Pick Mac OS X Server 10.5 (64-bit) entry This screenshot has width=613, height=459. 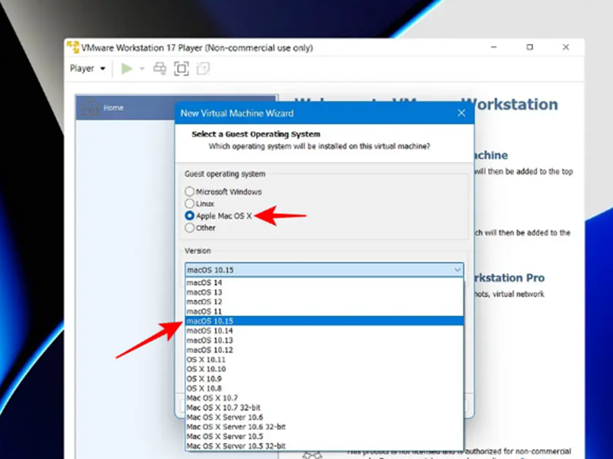point(324,436)
